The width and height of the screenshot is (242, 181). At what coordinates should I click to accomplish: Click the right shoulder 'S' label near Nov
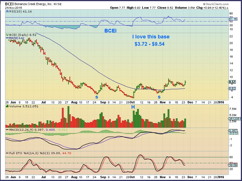point(159,97)
